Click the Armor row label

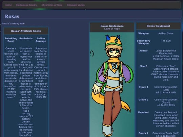pos(143,51)
